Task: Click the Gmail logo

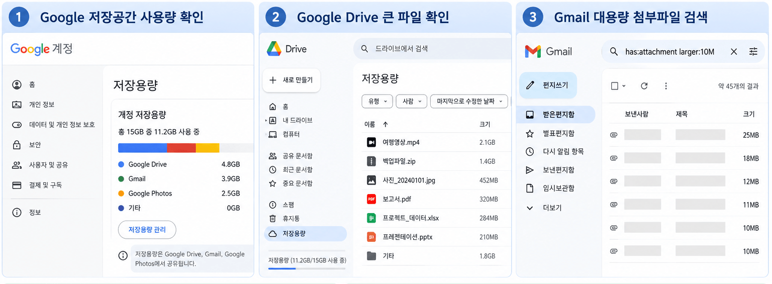Action: coord(548,51)
